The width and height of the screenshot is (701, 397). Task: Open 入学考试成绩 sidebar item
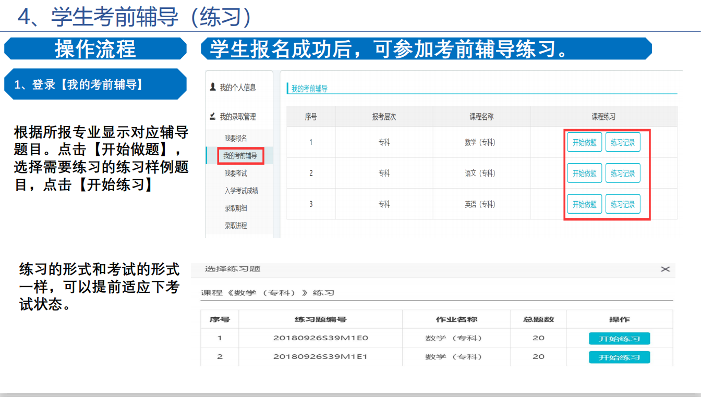point(241,191)
